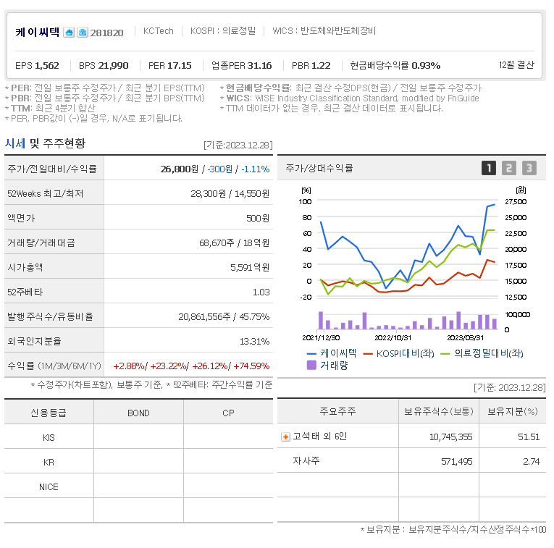The width and height of the screenshot is (554, 548).
Task: Switch chart to tab 3
Action: (x=529, y=168)
